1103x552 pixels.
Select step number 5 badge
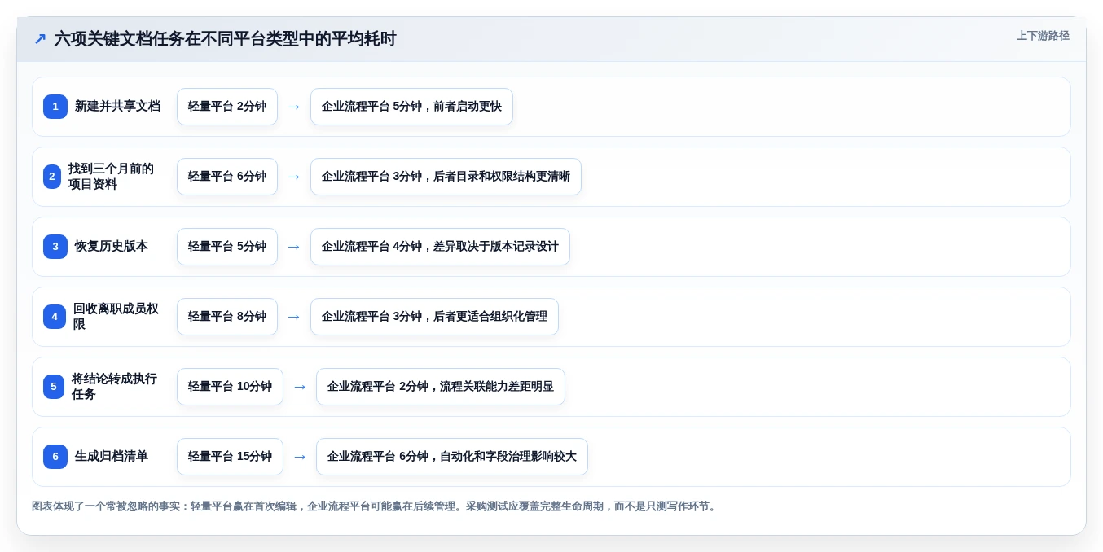[x=54, y=387]
